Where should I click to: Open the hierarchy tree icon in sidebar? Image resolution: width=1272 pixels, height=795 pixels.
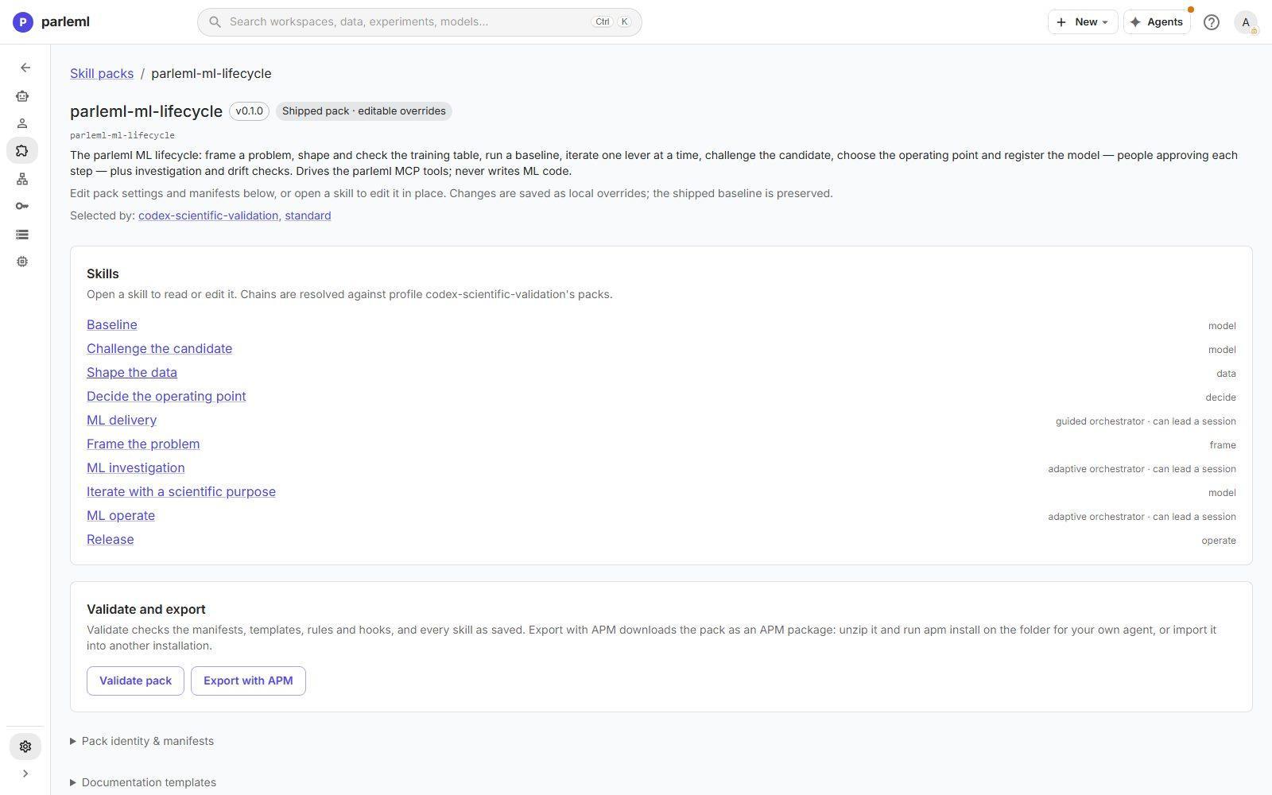point(22,179)
